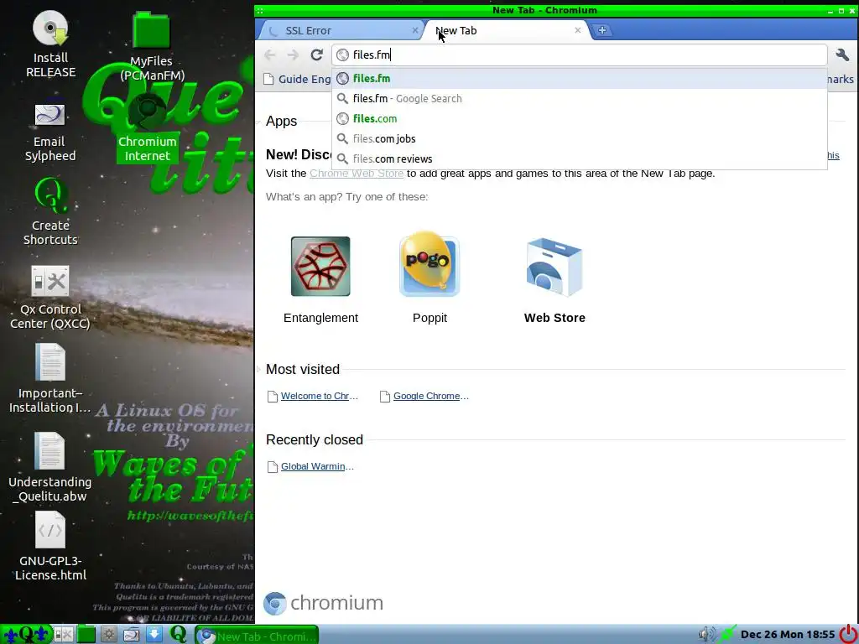
Task: Click the green file manager taskbar icon
Action: click(x=86, y=634)
